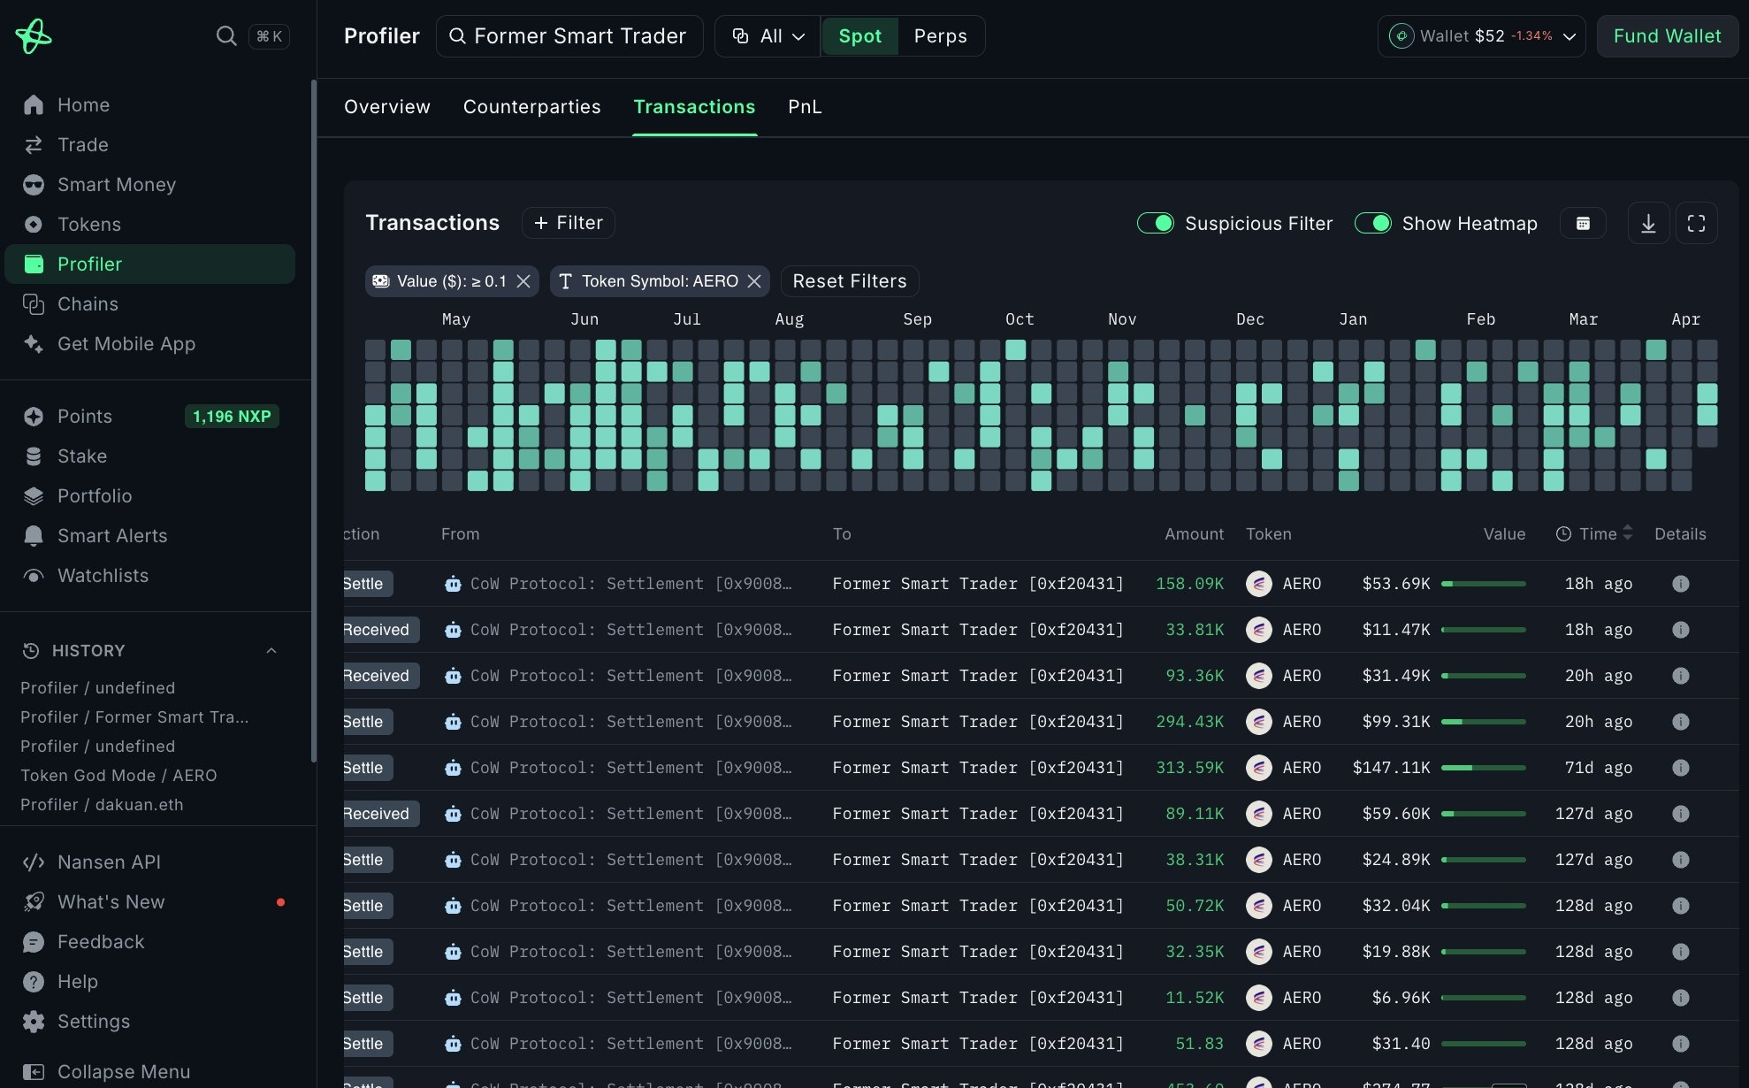Click the From column header
This screenshot has height=1088, width=1749.
pos(460,533)
